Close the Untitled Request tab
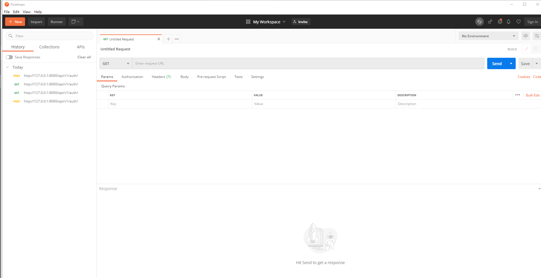Viewport: 541px width, 278px height. (x=159, y=39)
